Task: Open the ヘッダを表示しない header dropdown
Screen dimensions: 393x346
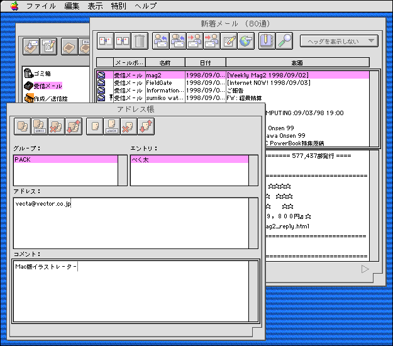Action: [x=339, y=41]
